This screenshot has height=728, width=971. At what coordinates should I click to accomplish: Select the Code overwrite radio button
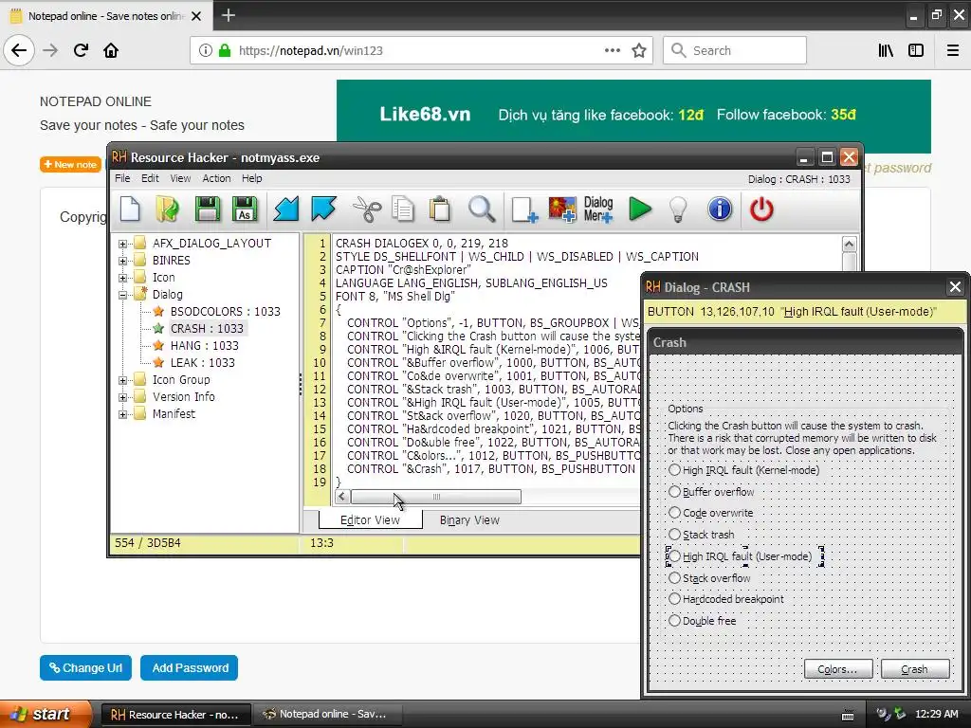(674, 513)
